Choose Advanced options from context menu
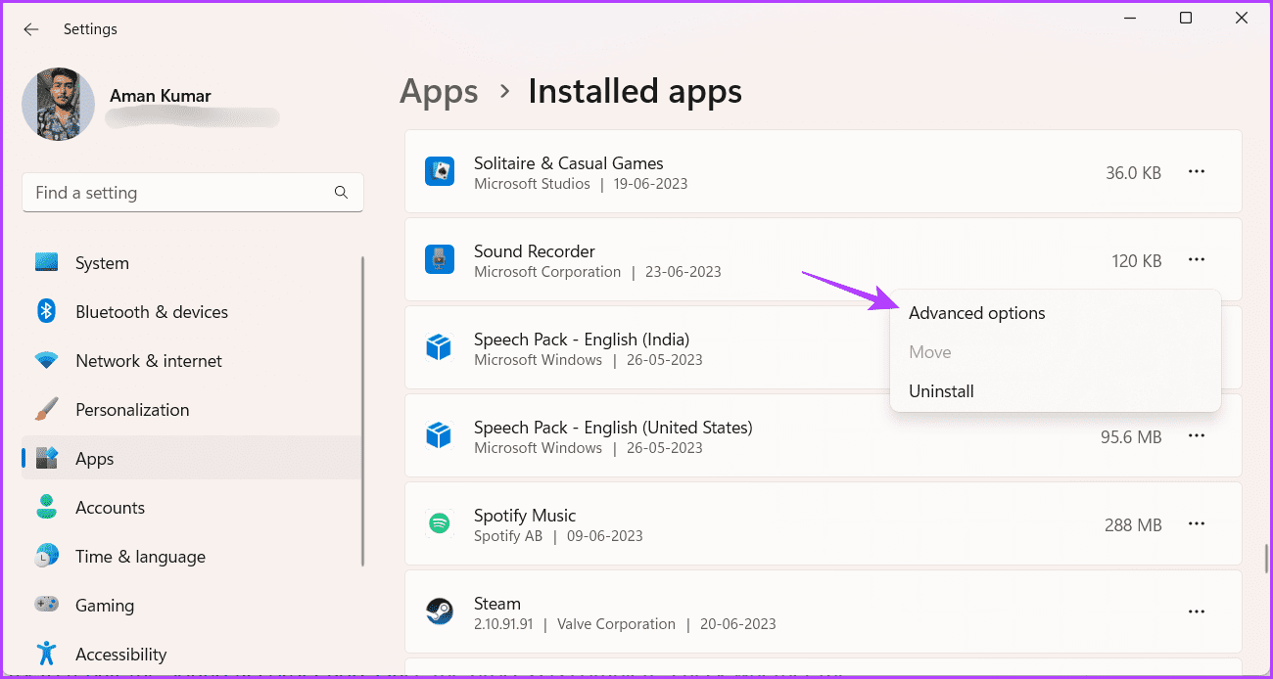 [x=1056, y=313]
